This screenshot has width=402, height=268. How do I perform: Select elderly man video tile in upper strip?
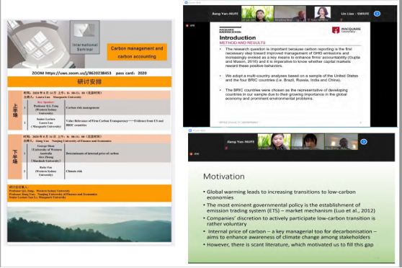pyautogui.click(x=290, y=14)
